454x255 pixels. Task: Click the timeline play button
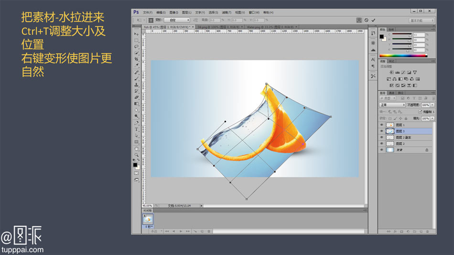click(181, 231)
